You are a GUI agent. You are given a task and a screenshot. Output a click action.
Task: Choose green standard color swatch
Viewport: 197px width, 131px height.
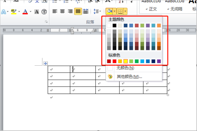pyautogui.click(x=137, y=61)
